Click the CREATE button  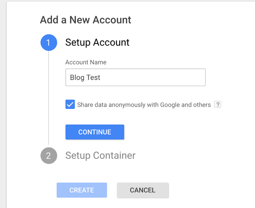(x=82, y=190)
